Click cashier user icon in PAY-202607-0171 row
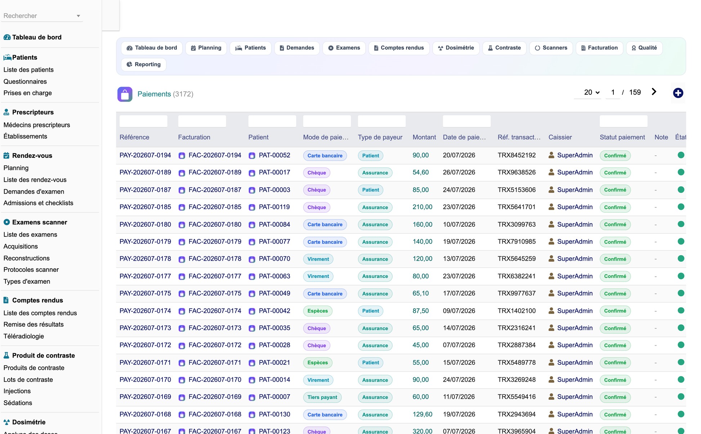701x434 pixels. coord(551,363)
